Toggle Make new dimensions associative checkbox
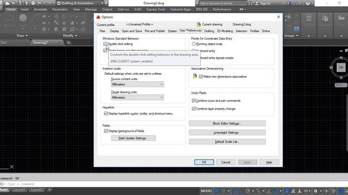Image resolution: width=348 pixels, height=195 pixels. coord(201,76)
